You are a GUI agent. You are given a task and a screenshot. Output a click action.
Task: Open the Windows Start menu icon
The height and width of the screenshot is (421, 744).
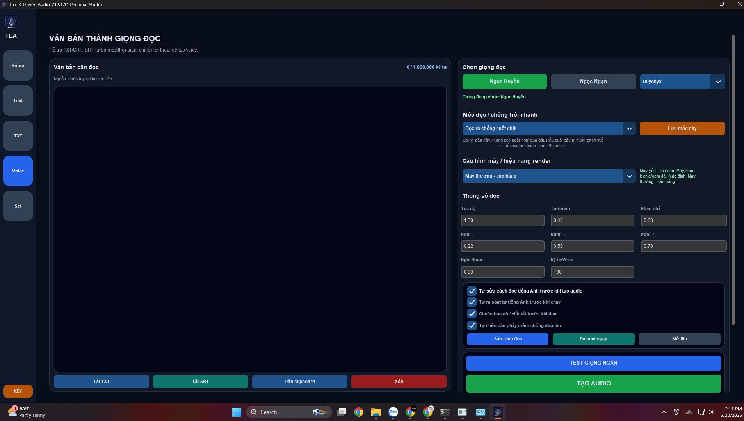(x=237, y=412)
